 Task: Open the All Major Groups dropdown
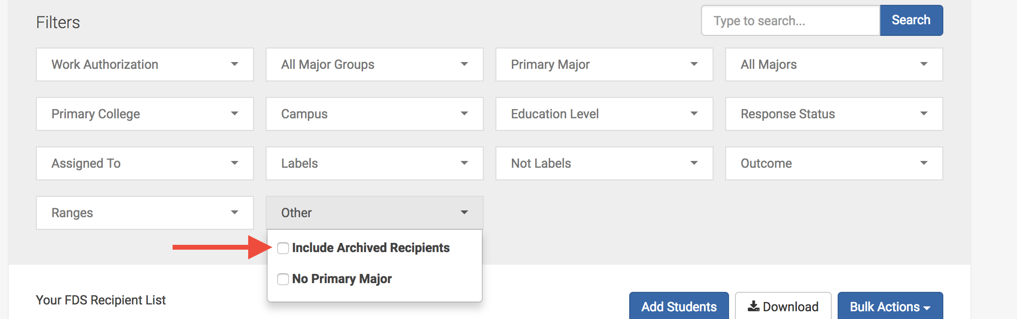click(x=375, y=64)
